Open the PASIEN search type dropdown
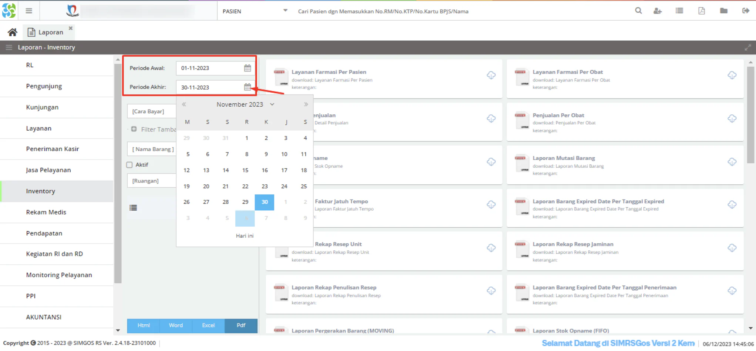 point(255,11)
